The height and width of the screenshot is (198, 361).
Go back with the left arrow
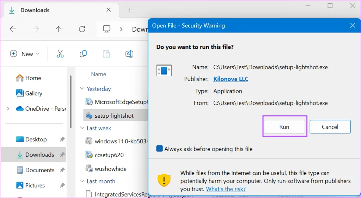point(13,29)
